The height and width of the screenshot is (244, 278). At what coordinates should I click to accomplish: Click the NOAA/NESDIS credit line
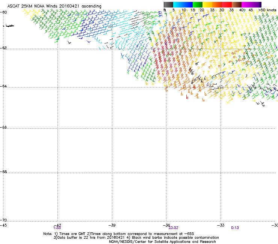click(162, 242)
